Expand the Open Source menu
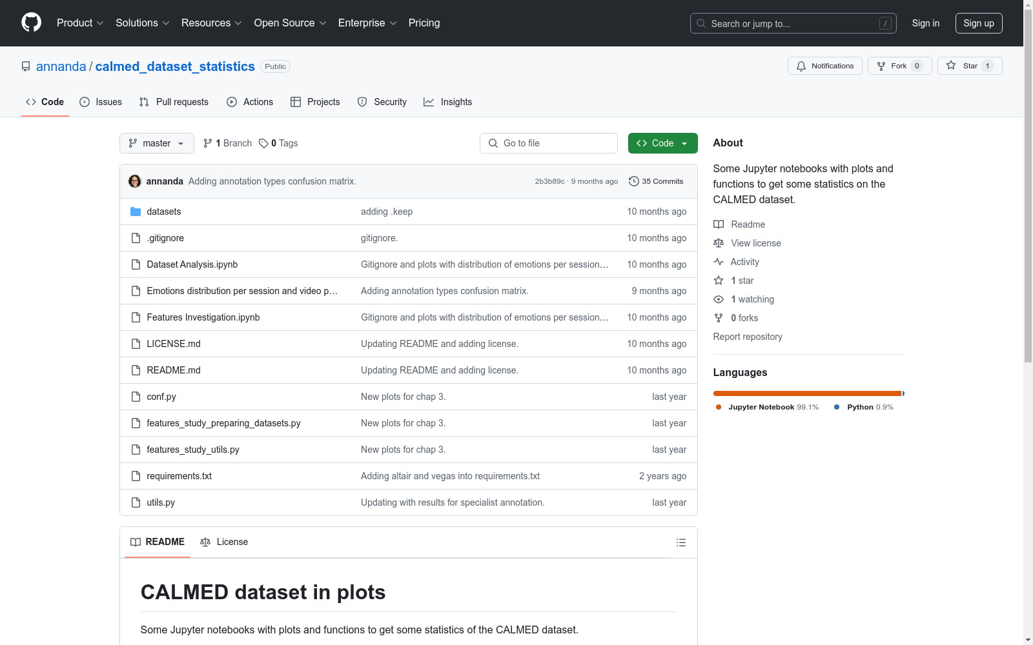The image size is (1033, 645). pos(291,23)
